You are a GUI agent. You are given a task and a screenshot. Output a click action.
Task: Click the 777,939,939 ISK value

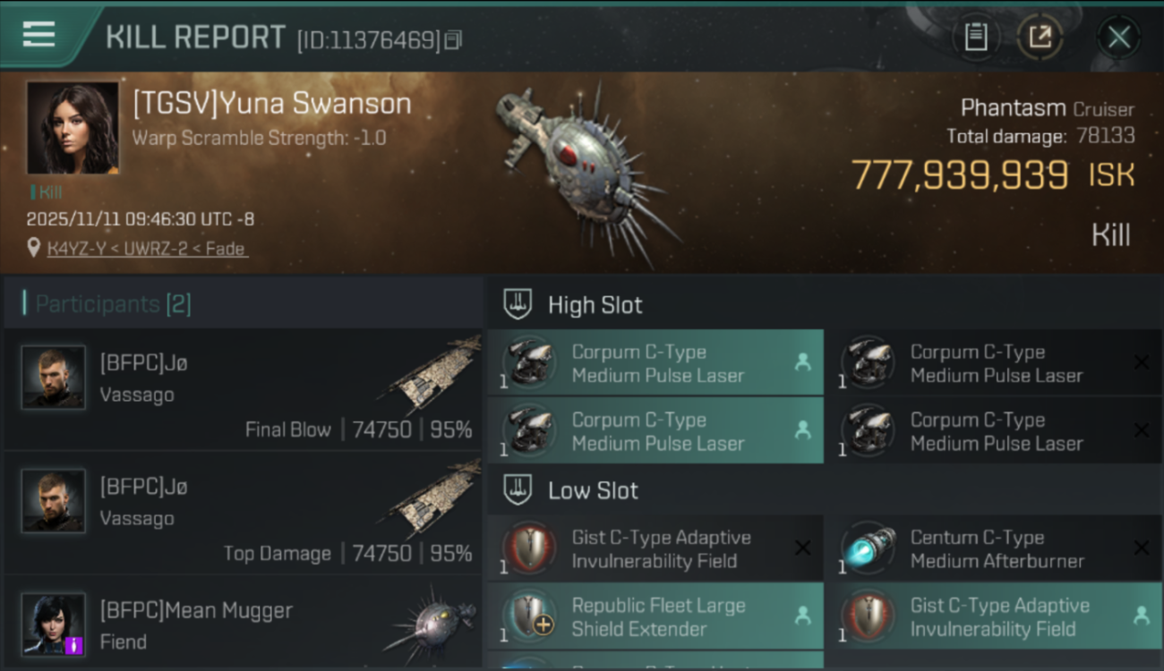[959, 175]
